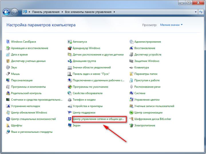Viewport: 206px width, 154px height.
Task: Open Датчик расположения и другие датчики link
Action: point(98,55)
